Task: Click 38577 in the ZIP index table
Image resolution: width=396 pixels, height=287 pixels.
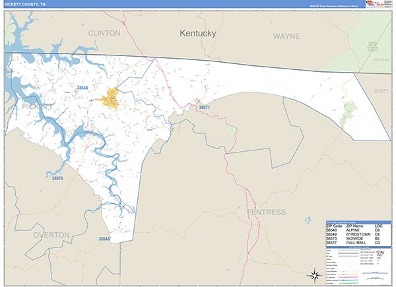Action: 331,243
